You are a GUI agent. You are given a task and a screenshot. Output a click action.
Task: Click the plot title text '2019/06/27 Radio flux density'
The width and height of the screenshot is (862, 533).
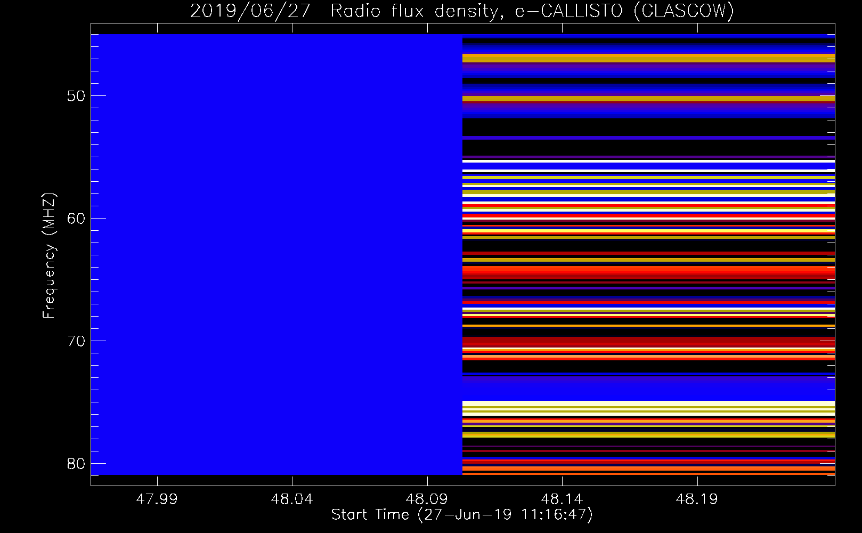[344, 11]
